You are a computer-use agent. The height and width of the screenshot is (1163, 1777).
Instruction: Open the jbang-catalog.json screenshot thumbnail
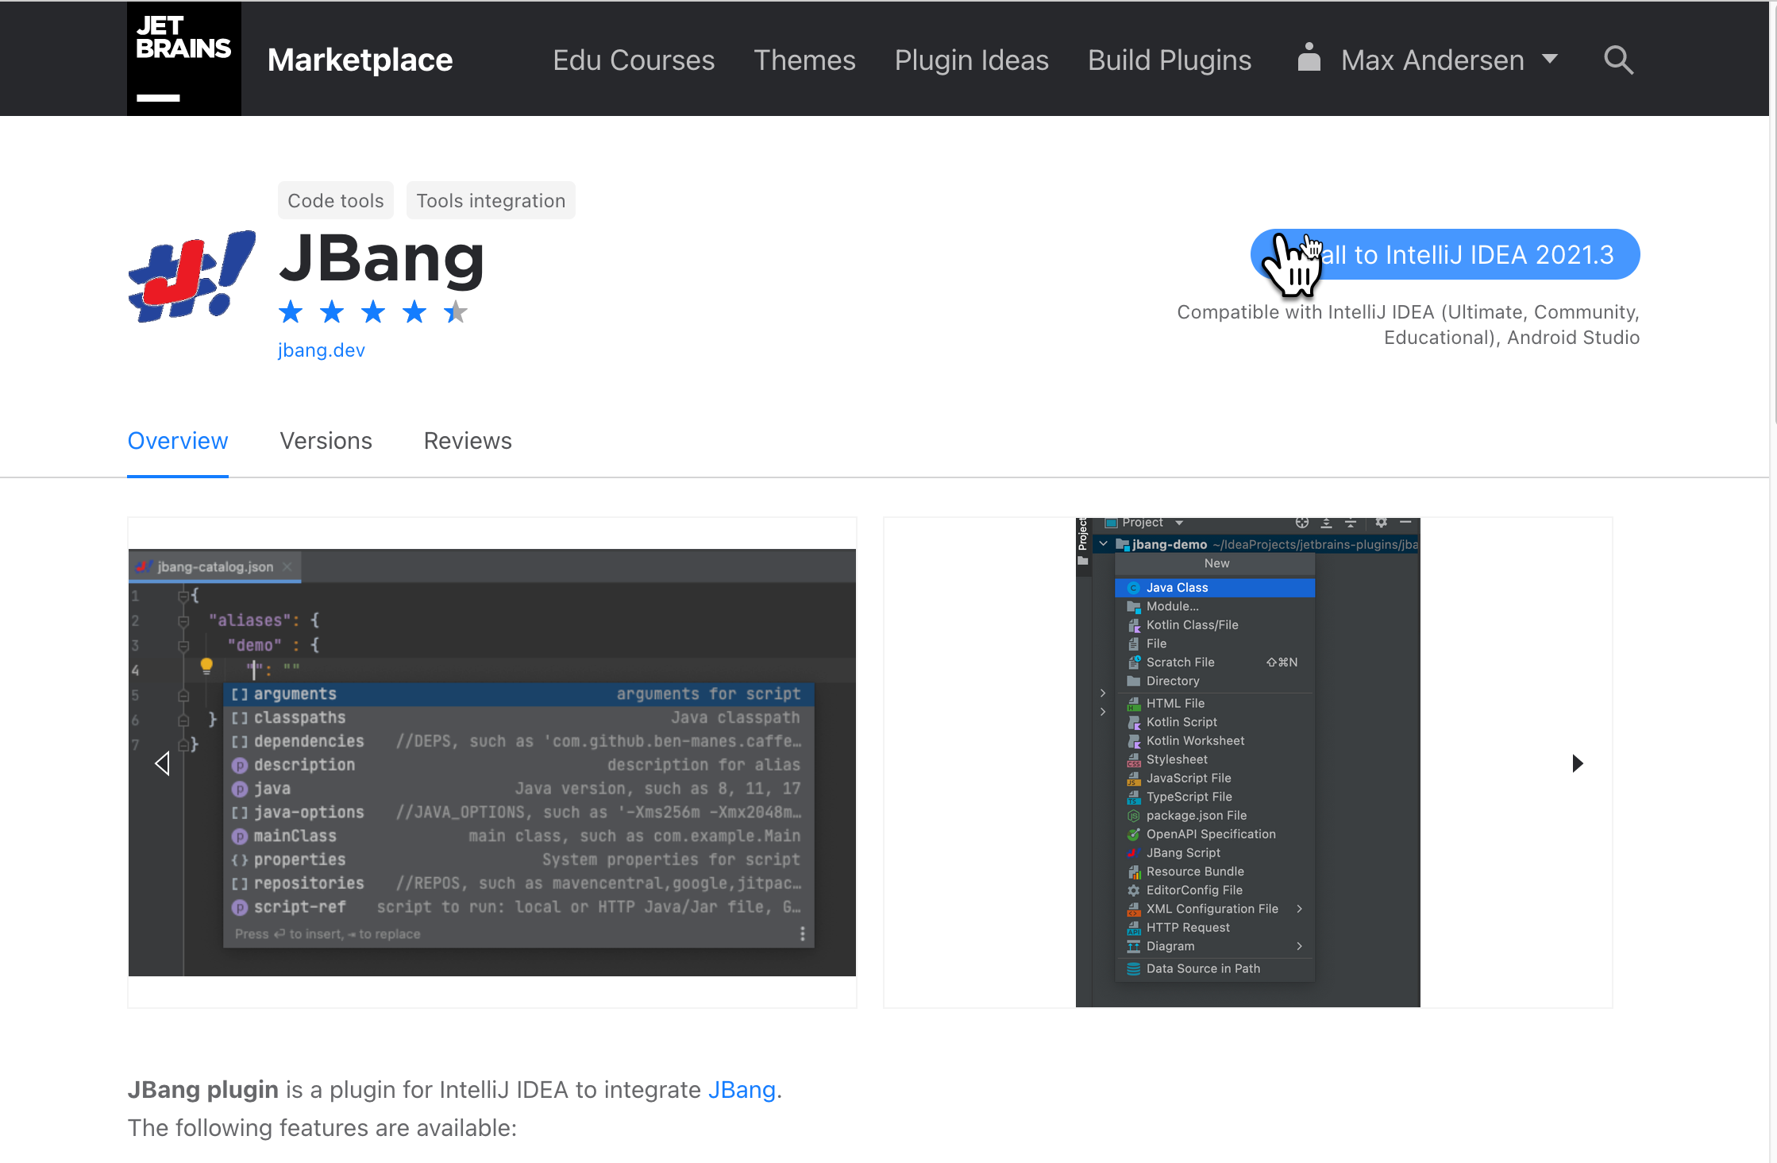tap(492, 763)
